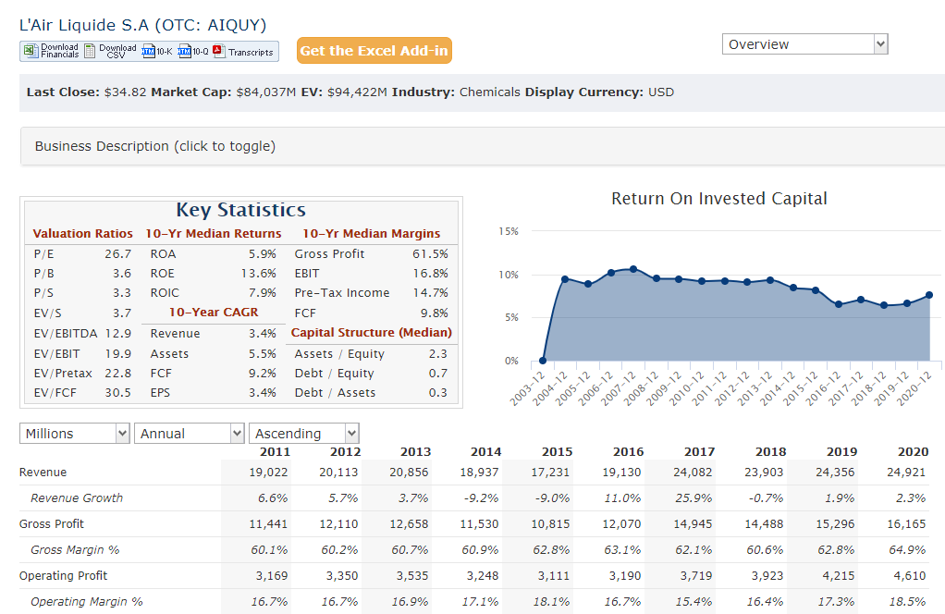Click the 2011 column header
This screenshot has width=945, height=614.
(x=275, y=452)
